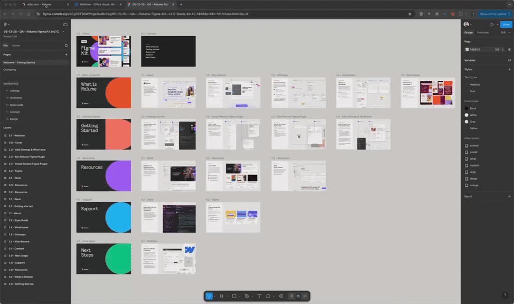Click the page background color swatch
Viewport: 514px width, 304px height.
[467, 49]
